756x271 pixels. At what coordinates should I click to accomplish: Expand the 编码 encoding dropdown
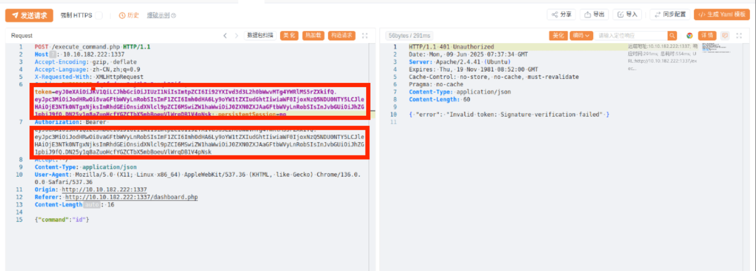[581, 36]
